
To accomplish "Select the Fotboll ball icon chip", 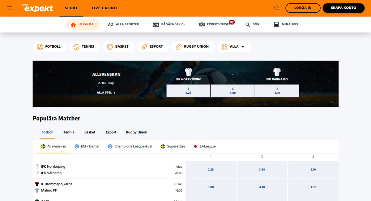I will point(49,47).
